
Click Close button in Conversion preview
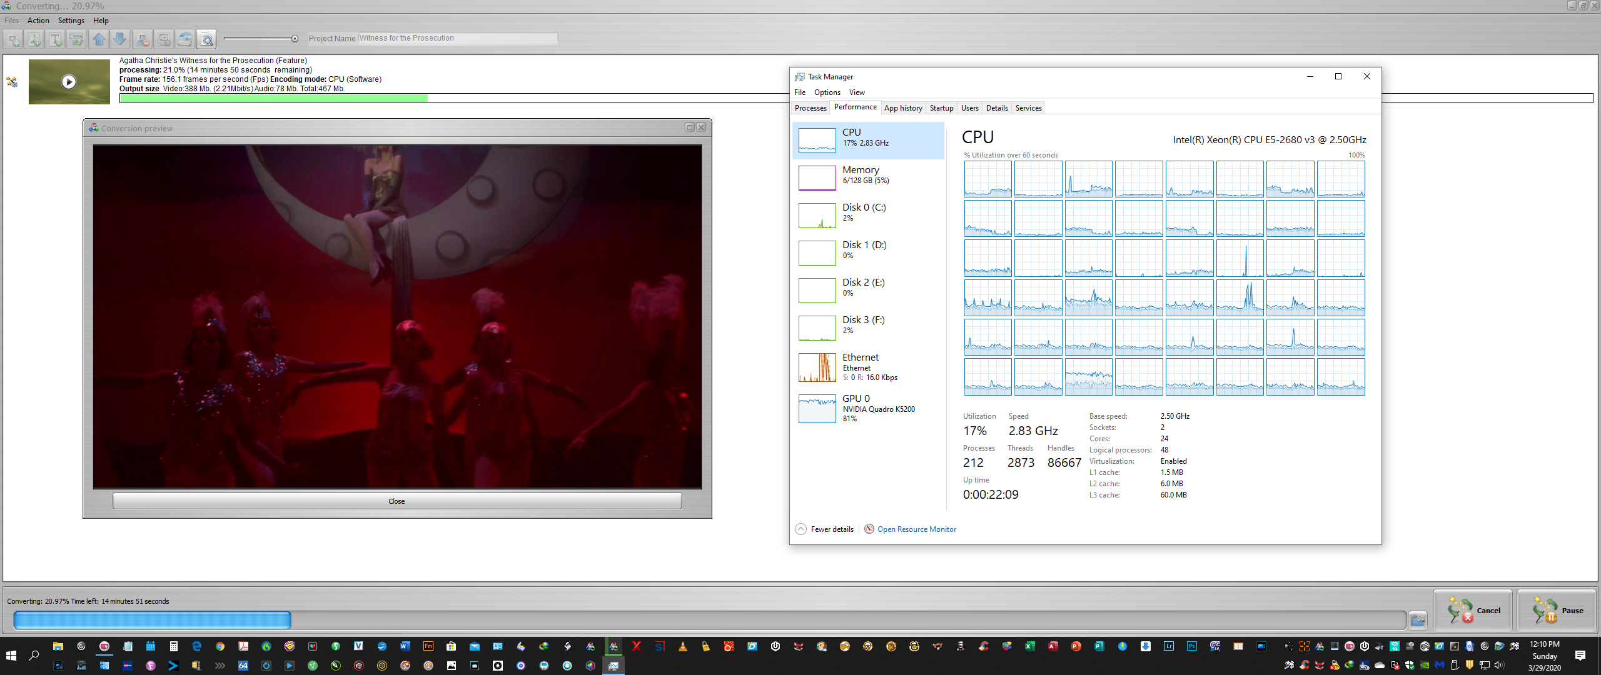pos(396,501)
